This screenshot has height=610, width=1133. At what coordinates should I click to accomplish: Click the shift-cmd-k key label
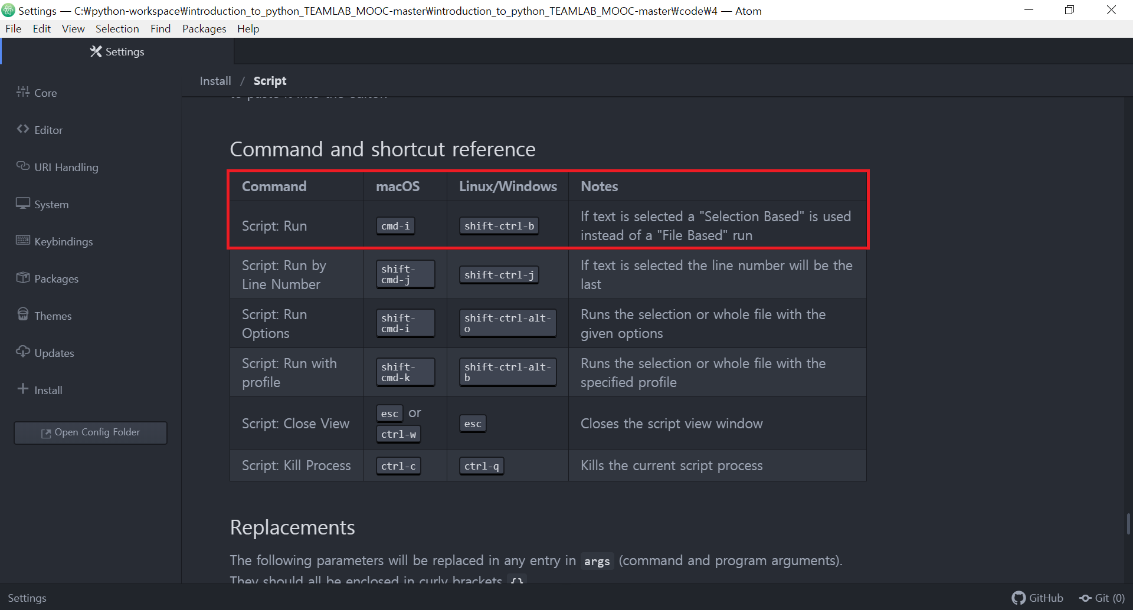point(405,372)
